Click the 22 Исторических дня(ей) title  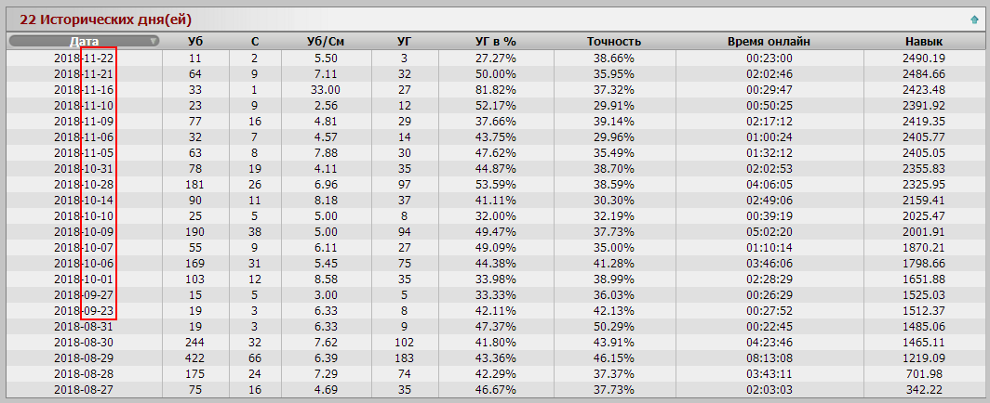105,19
